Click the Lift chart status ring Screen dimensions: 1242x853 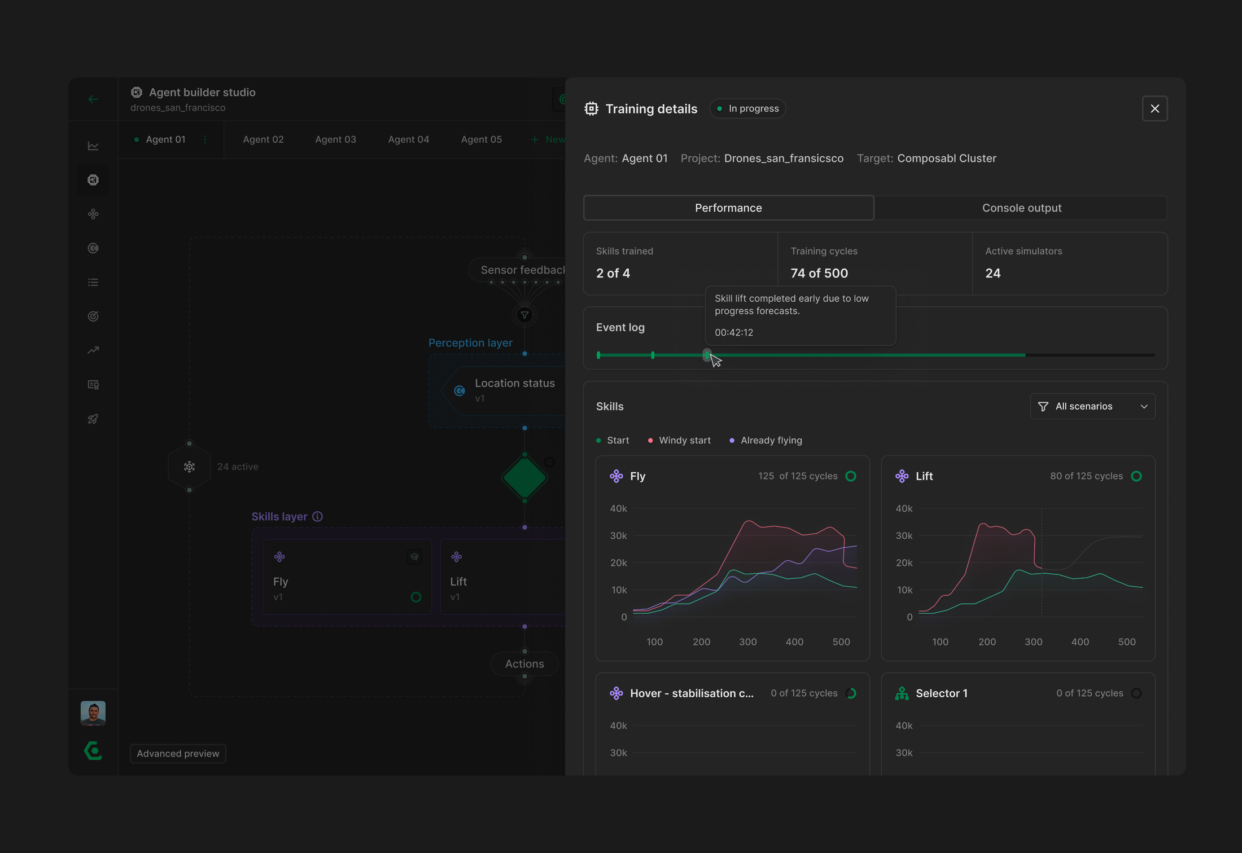[1136, 476]
